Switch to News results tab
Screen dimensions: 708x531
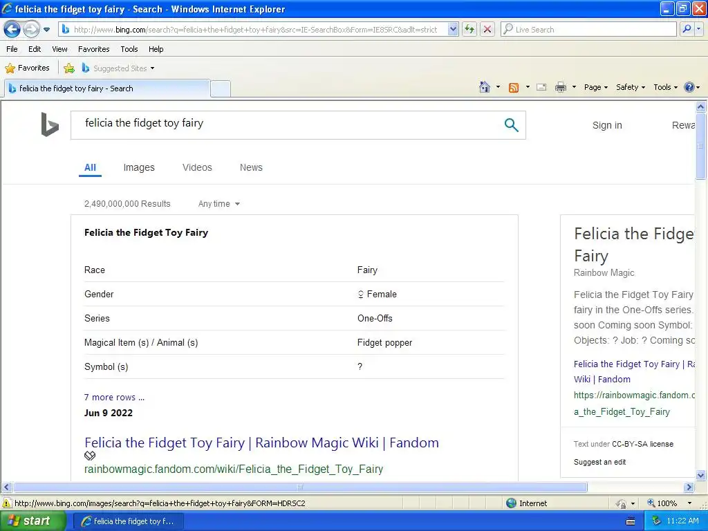pos(251,167)
